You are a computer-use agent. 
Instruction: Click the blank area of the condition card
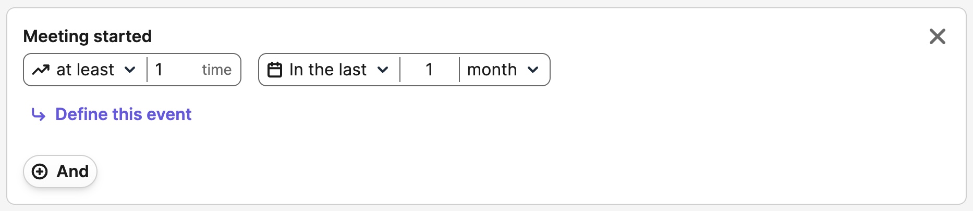[x=574, y=146]
